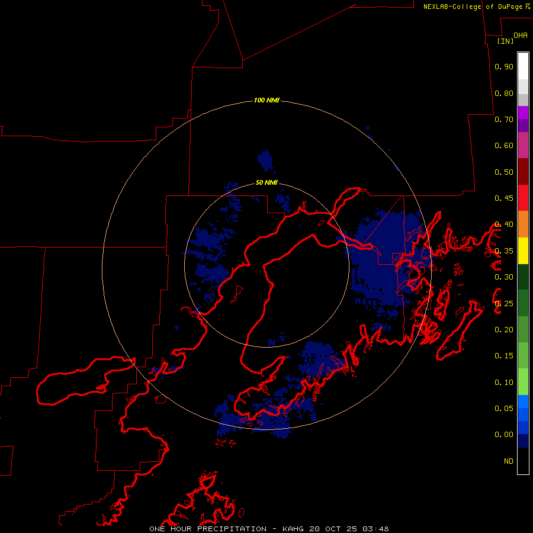The height and width of the screenshot is (533, 533).
Task: Click the ND legend label
Action: [509, 461]
